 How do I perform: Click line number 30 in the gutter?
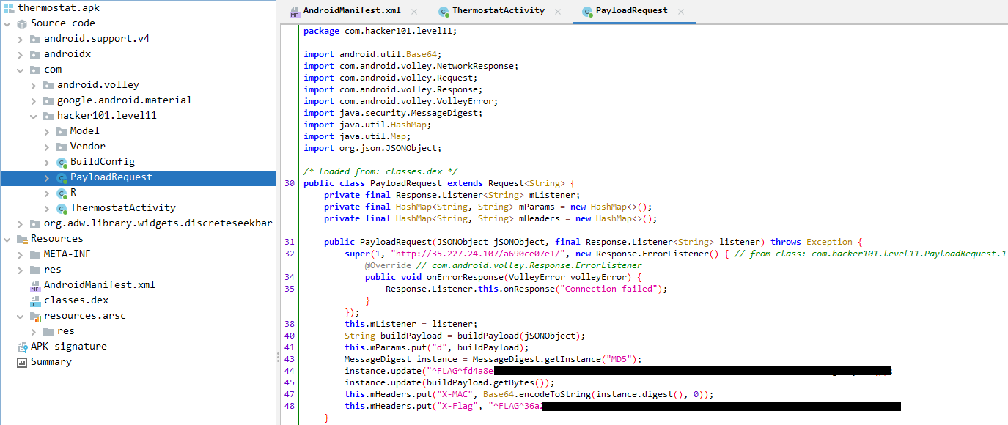pos(290,183)
